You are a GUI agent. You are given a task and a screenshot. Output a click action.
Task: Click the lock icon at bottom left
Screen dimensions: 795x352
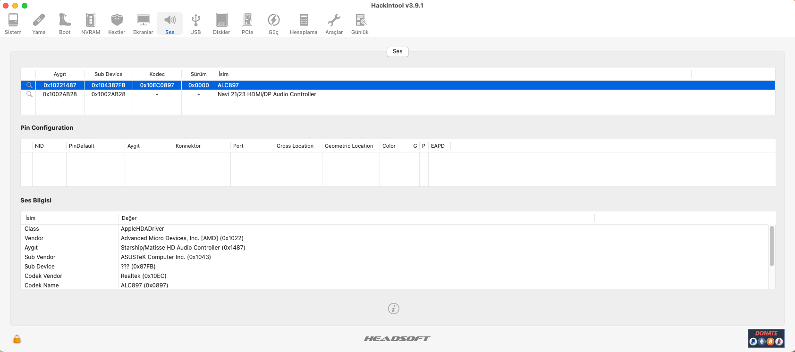pyautogui.click(x=17, y=339)
